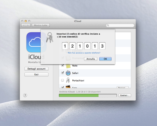This screenshot has height=126, width=157.
Task: Click the magnifier icon in the search field
Action: [x=108, y=25]
